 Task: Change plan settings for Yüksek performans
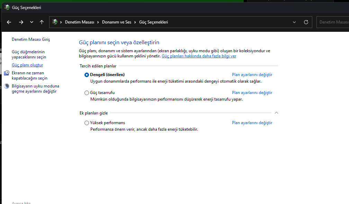(252, 123)
